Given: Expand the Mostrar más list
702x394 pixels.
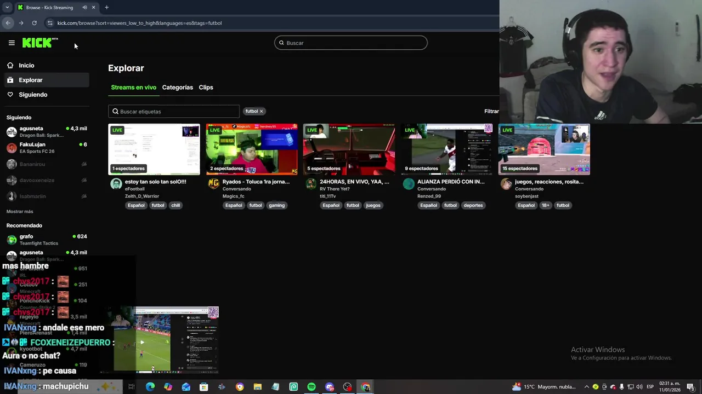Looking at the screenshot, I should click(20, 211).
